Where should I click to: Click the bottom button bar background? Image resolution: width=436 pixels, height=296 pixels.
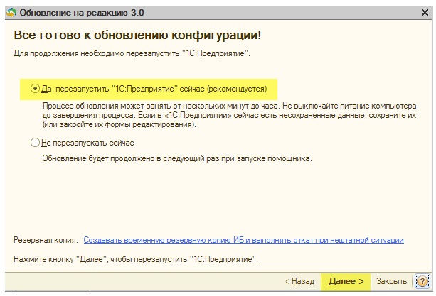click(139, 281)
